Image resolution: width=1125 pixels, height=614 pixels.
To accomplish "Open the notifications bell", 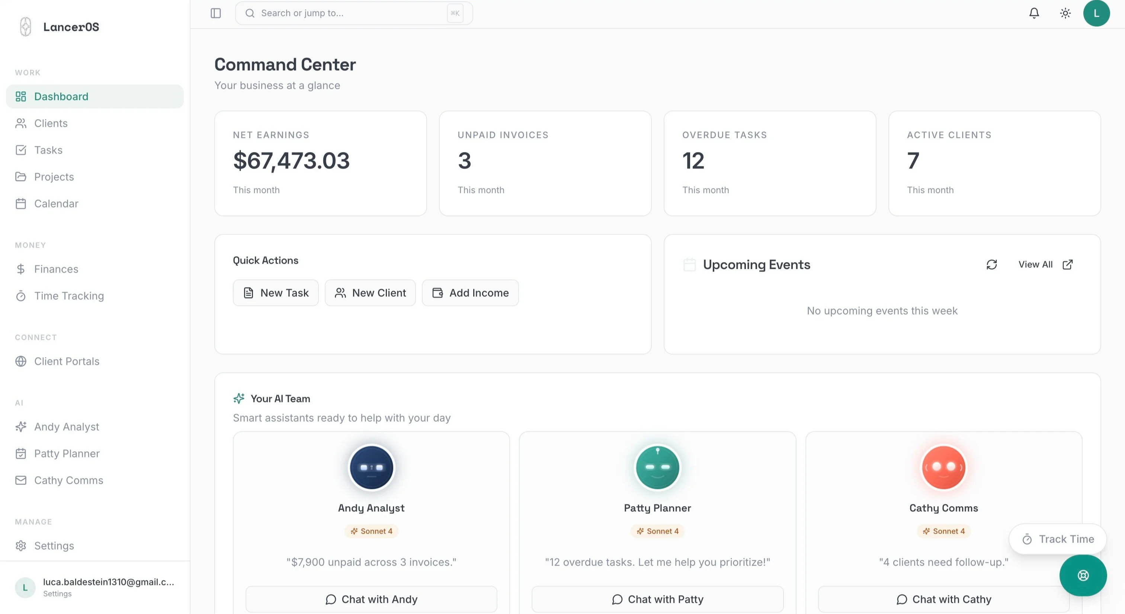I will [x=1034, y=13].
